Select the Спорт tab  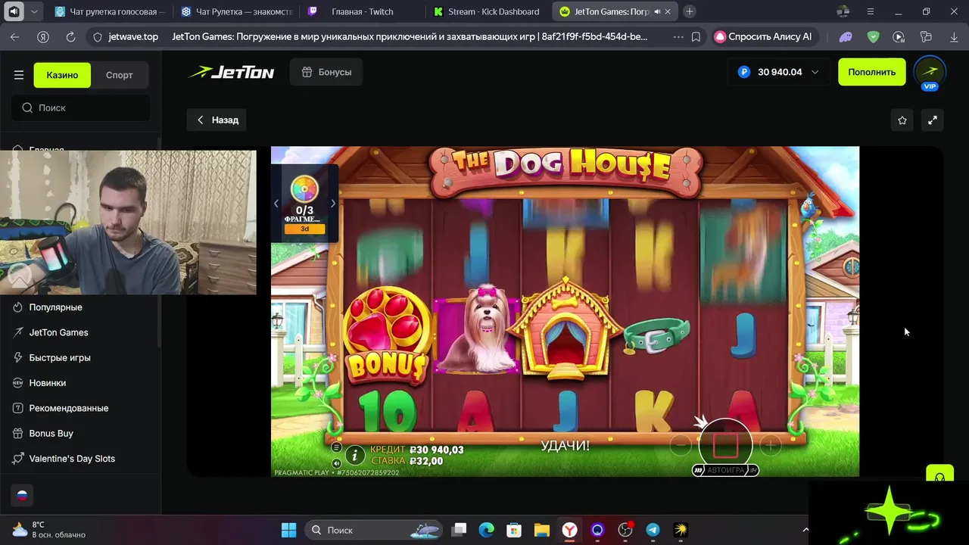point(120,75)
